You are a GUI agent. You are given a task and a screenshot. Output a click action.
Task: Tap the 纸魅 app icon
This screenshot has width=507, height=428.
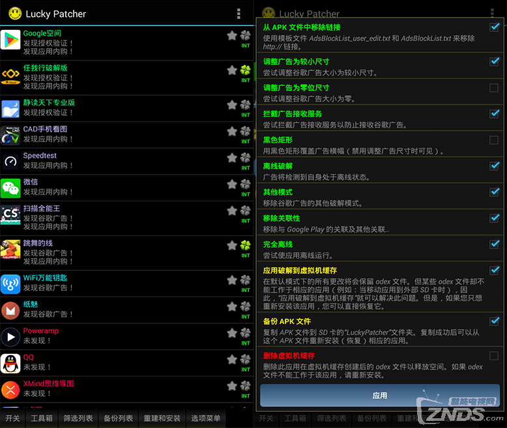tap(10, 310)
